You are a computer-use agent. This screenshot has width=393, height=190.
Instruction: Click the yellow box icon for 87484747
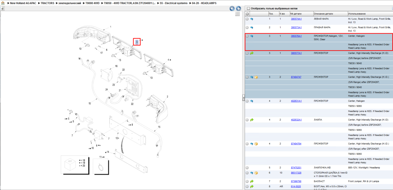[256, 77]
